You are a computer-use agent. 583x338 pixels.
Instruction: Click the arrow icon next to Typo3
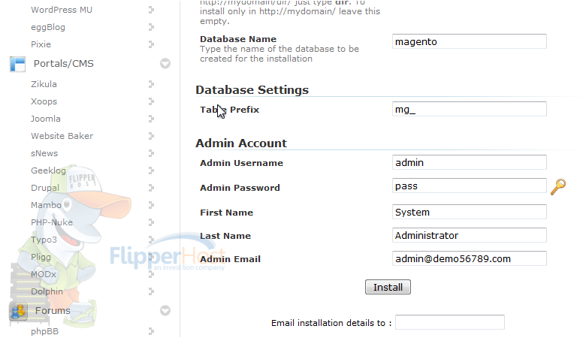tap(151, 240)
